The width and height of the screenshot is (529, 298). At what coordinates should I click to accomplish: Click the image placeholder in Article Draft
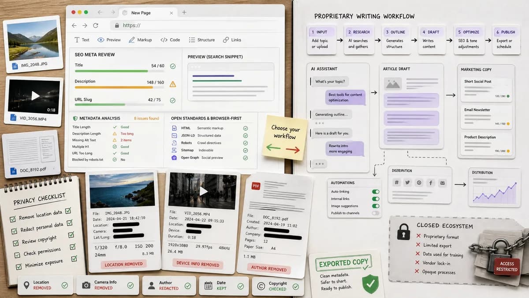click(392, 83)
